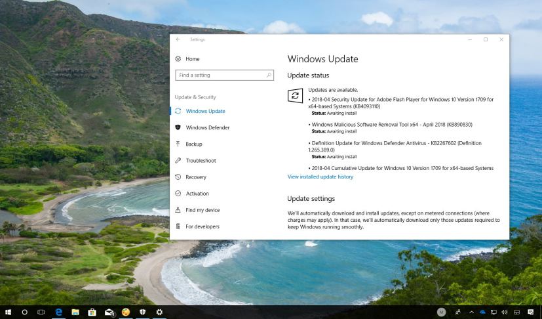Click the large update refresh status icon

pos(295,96)
